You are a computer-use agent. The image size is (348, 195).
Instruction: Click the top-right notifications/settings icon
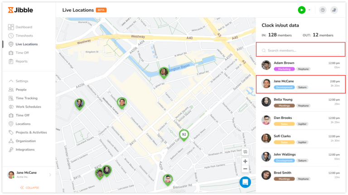[334, 10]
